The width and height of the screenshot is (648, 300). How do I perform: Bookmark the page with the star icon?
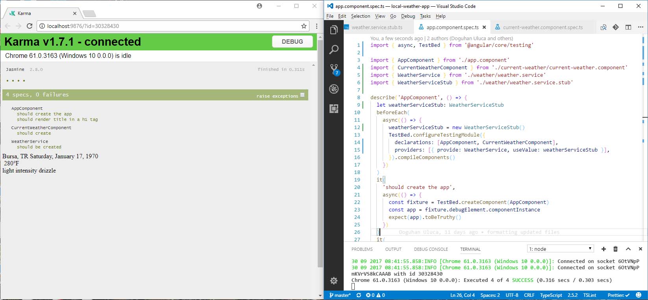coord(304,26)
